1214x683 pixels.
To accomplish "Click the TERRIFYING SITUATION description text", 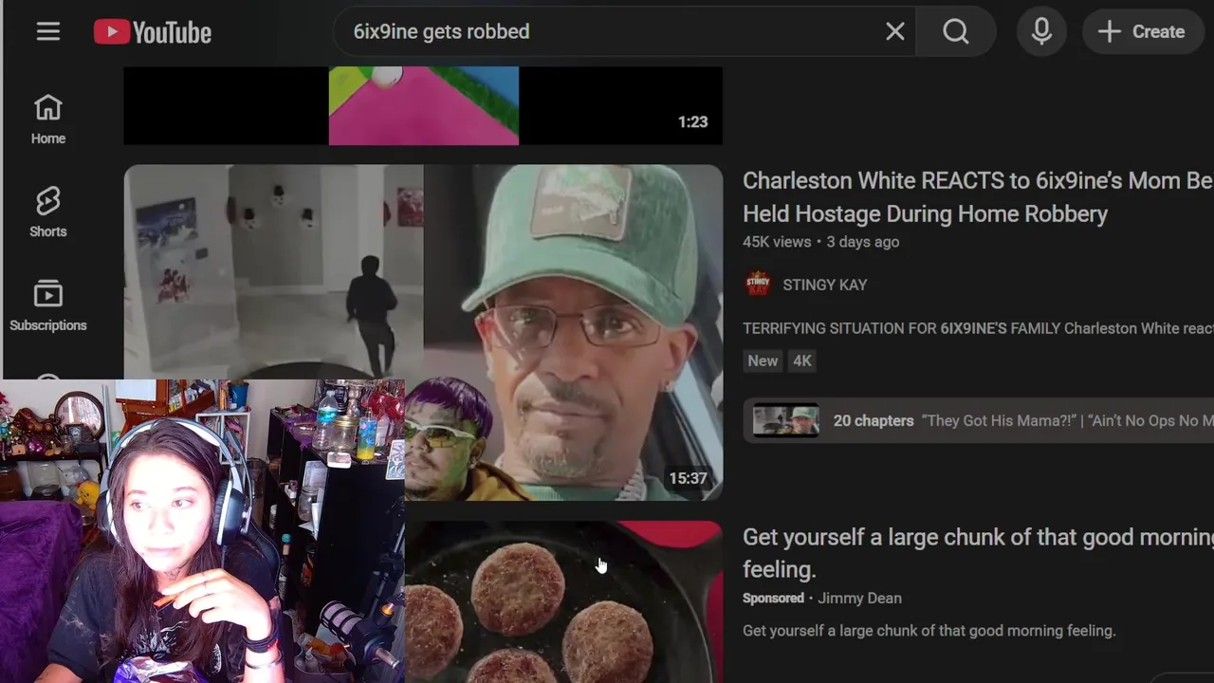I will [x=978, y=328].
